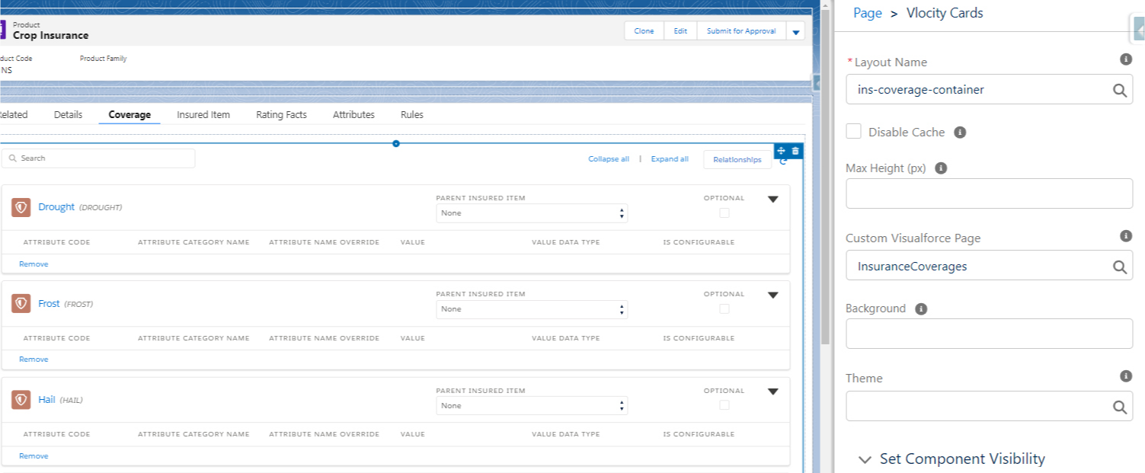Viewport: 1145px width, 473px height.
Task: Click the Clone button
Action: pos(643,30)
